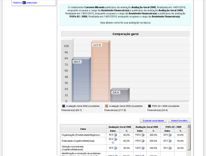Open details icon beside Organização 28.9 value
Screen dimensions: 206x156
[170, 135]
